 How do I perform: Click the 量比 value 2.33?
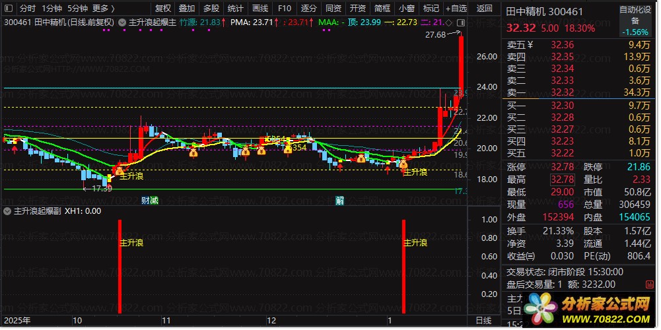tap(641, 180)
